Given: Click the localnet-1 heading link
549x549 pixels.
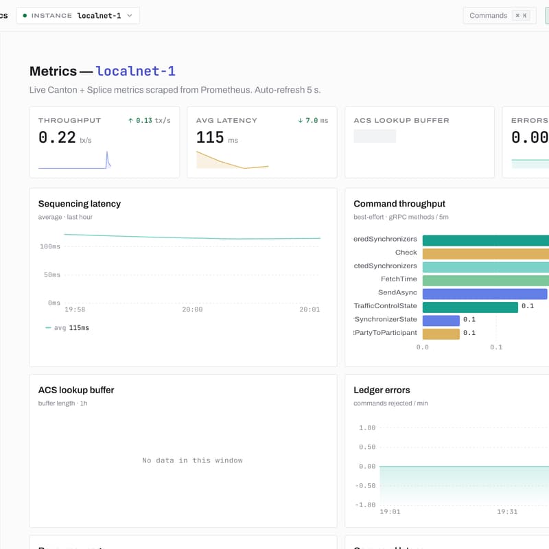Looking at the screenshot, I should 135,71.
